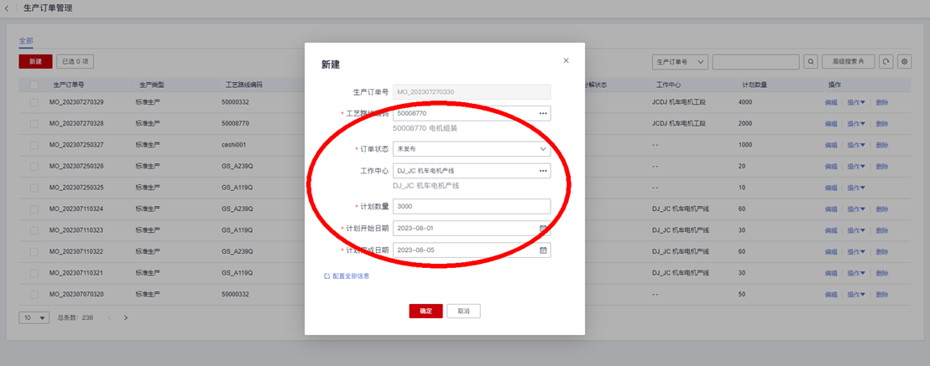The height and width of the screenshot is (366, 930).
Task: Open calendar for 计划完成日期
Action: pos(543,250)
